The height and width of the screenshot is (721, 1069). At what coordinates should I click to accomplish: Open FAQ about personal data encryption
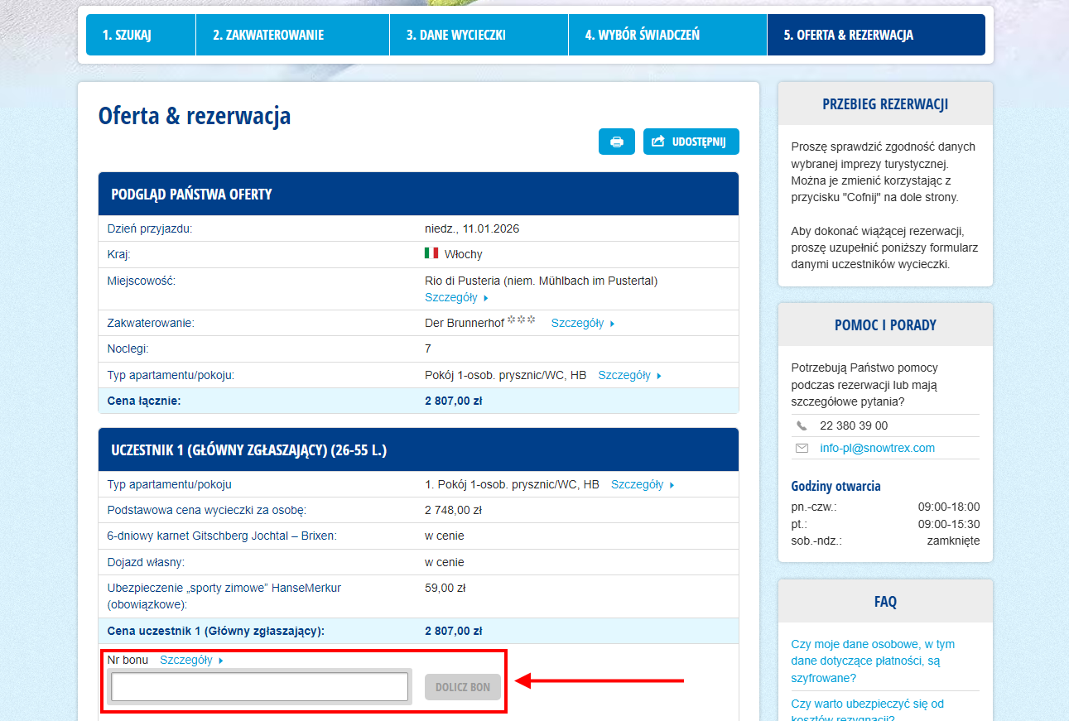873,661
